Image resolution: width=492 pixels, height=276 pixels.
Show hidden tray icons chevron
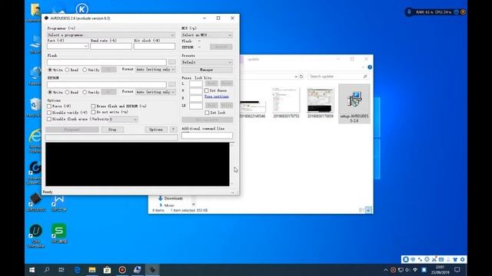[x=386, y=270]
